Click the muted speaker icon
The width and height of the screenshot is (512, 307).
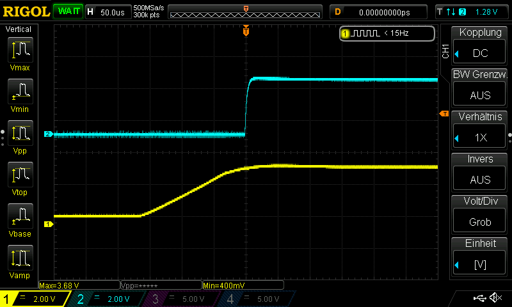pyautogui.click(x=497, y=297)
